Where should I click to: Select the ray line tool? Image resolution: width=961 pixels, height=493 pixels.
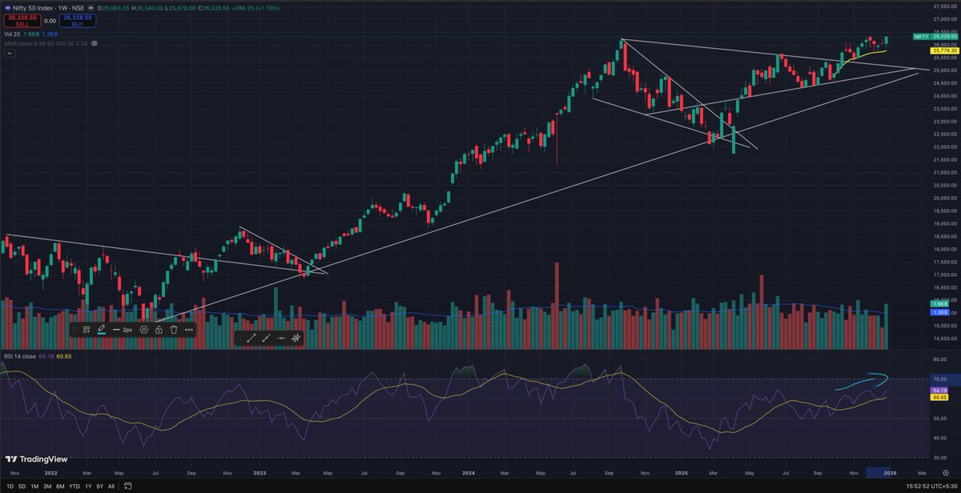coord(266,339)
